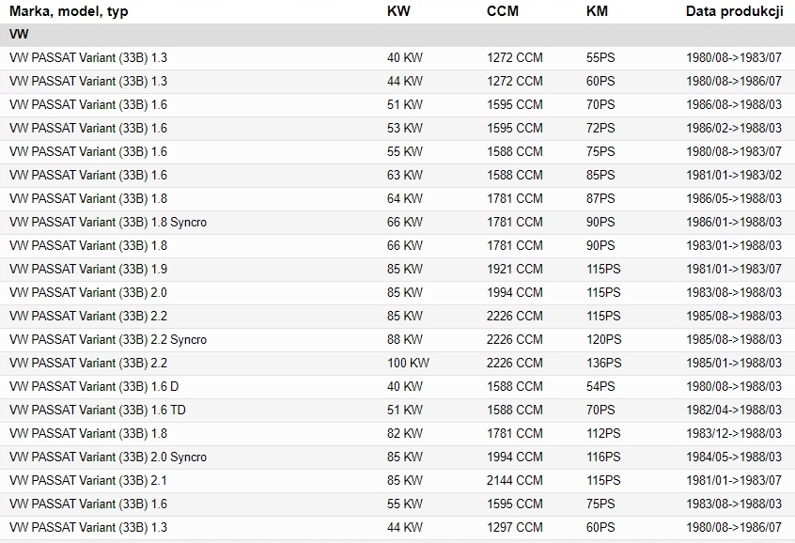Click the PASSAT Variant 1.6 TD entry

tap(95, 410)
